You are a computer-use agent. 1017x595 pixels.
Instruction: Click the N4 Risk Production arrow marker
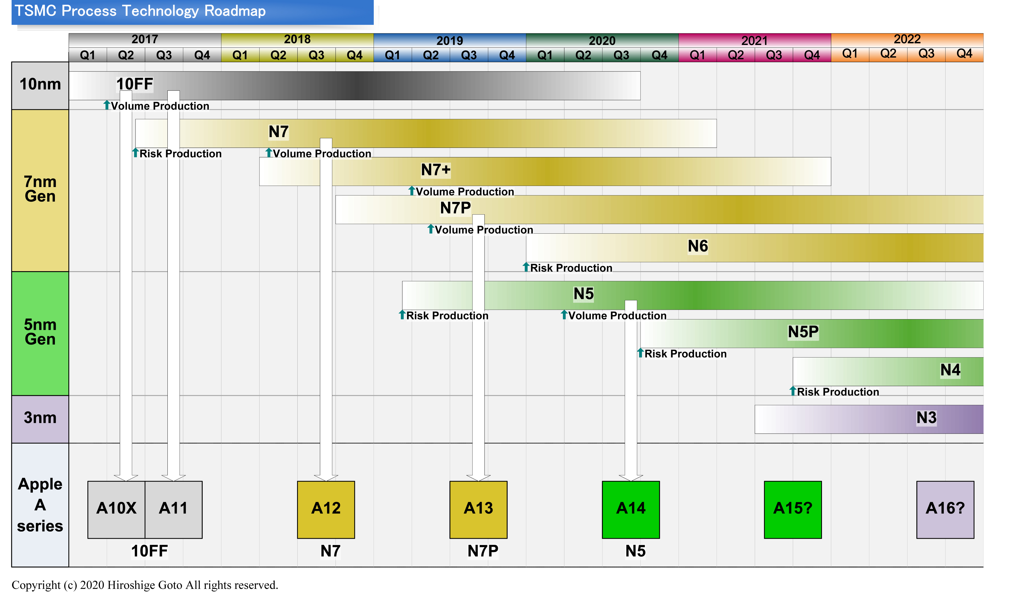[793, 391]
